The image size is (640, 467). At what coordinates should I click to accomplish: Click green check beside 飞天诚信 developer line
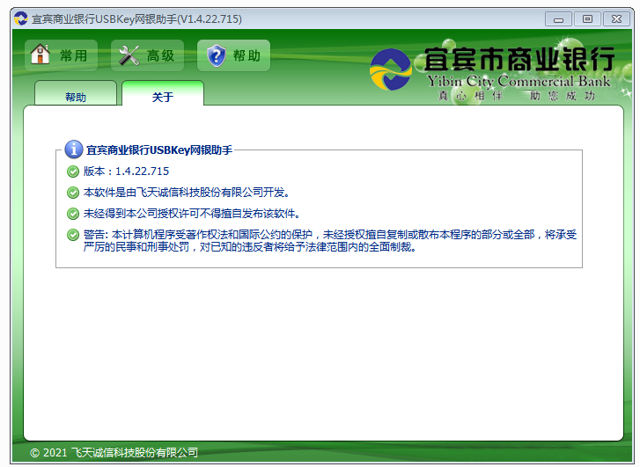[x=73, y=193]
